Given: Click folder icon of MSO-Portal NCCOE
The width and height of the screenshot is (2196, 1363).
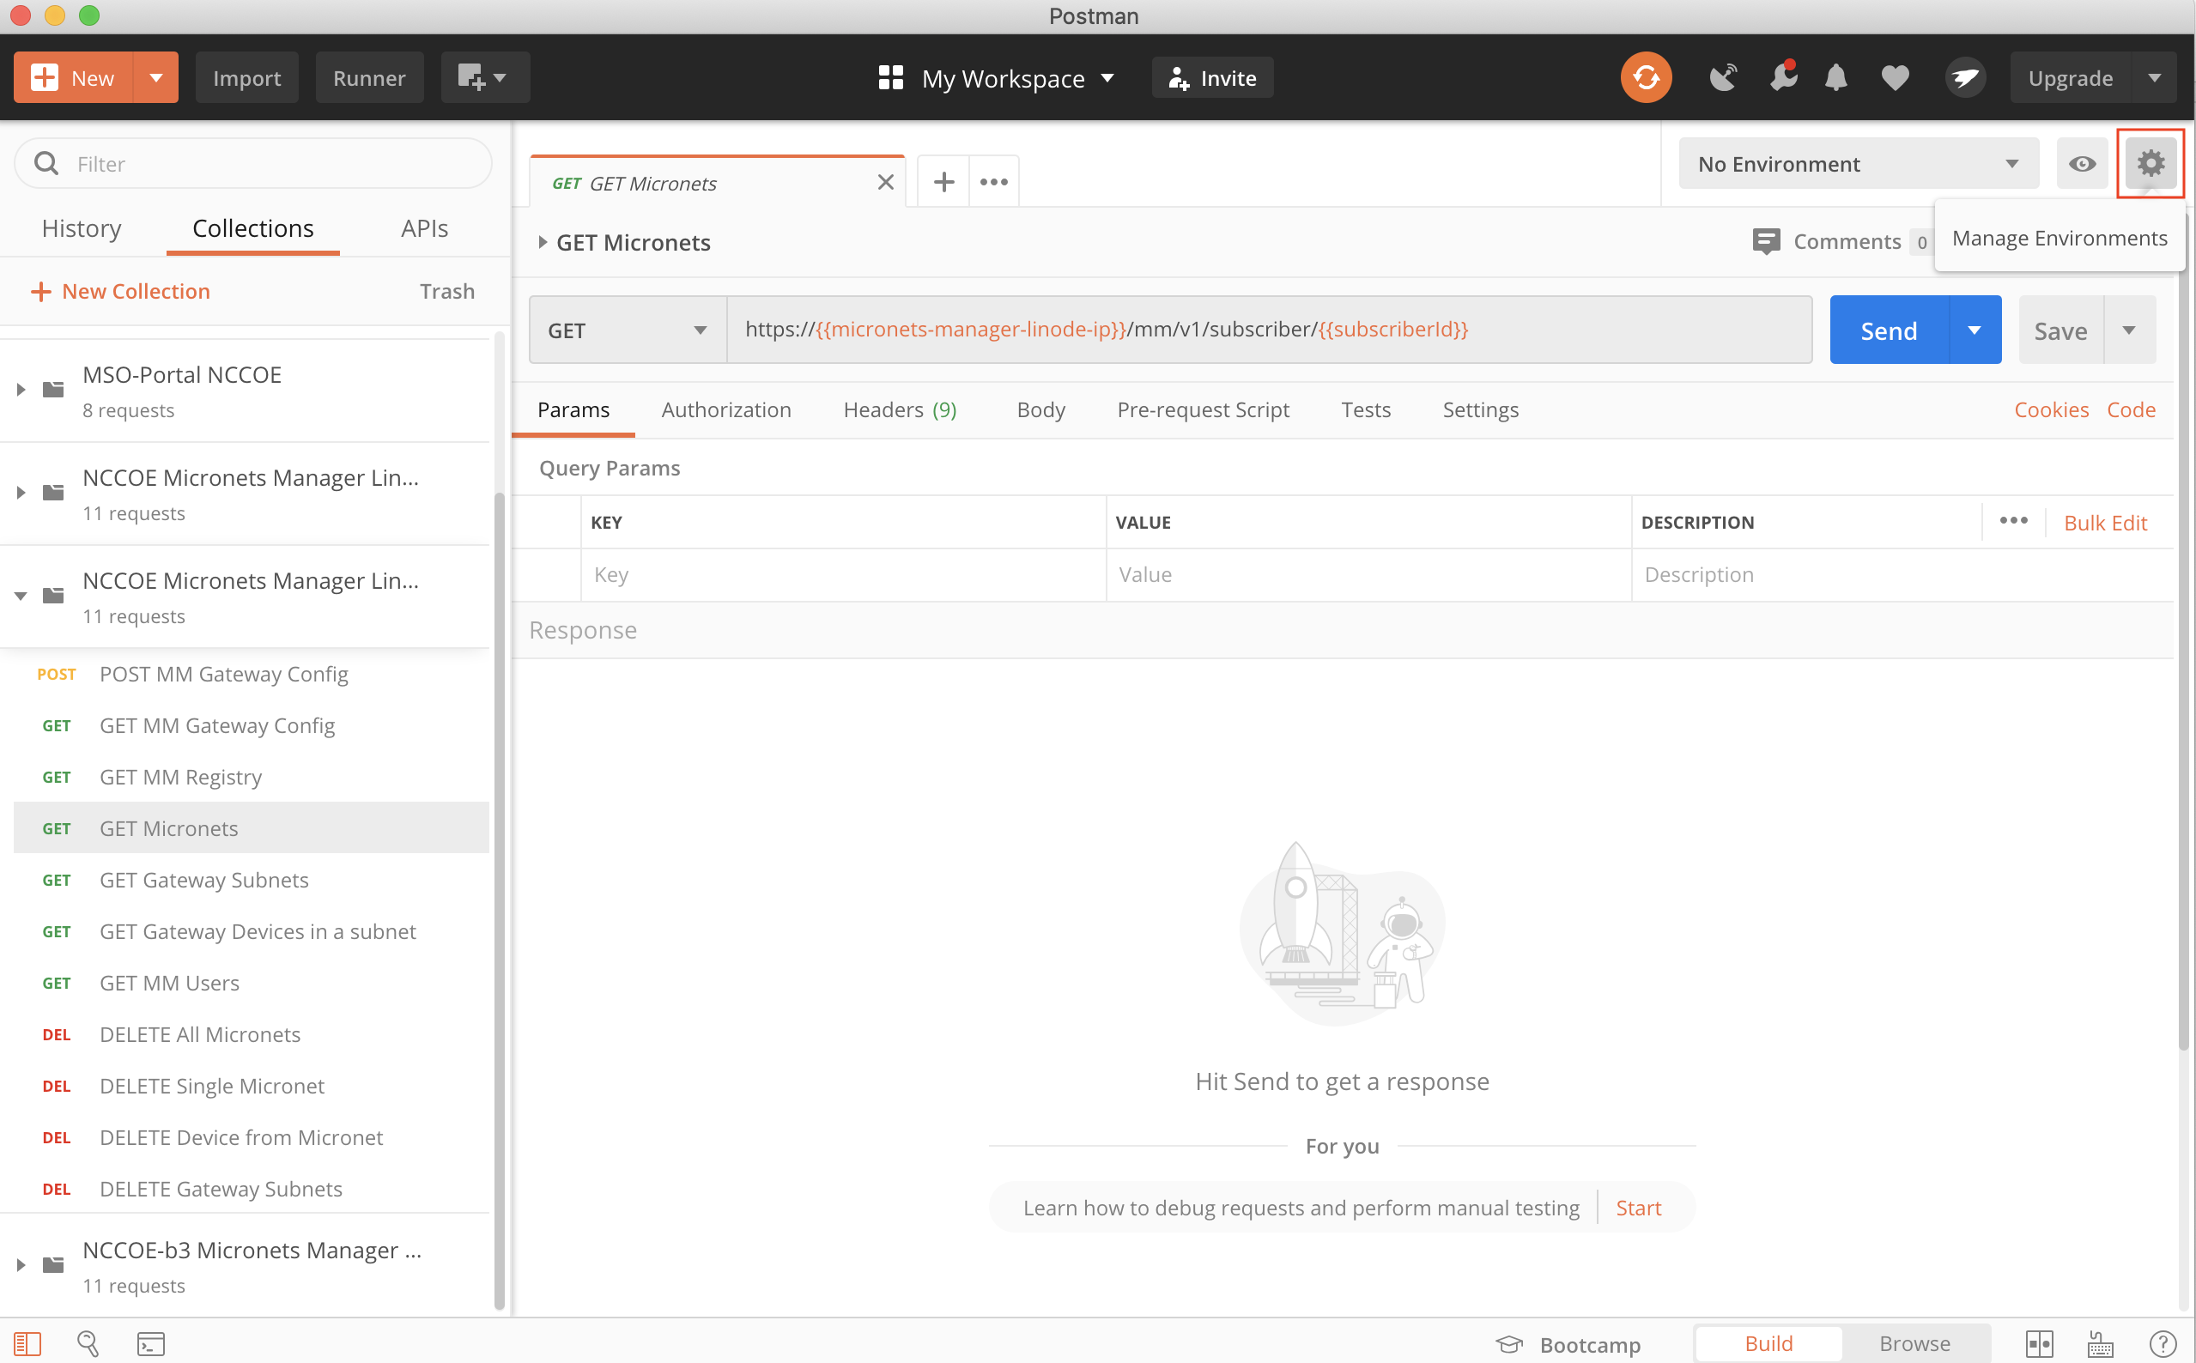Looking at the screenshot, I should 53,390.
